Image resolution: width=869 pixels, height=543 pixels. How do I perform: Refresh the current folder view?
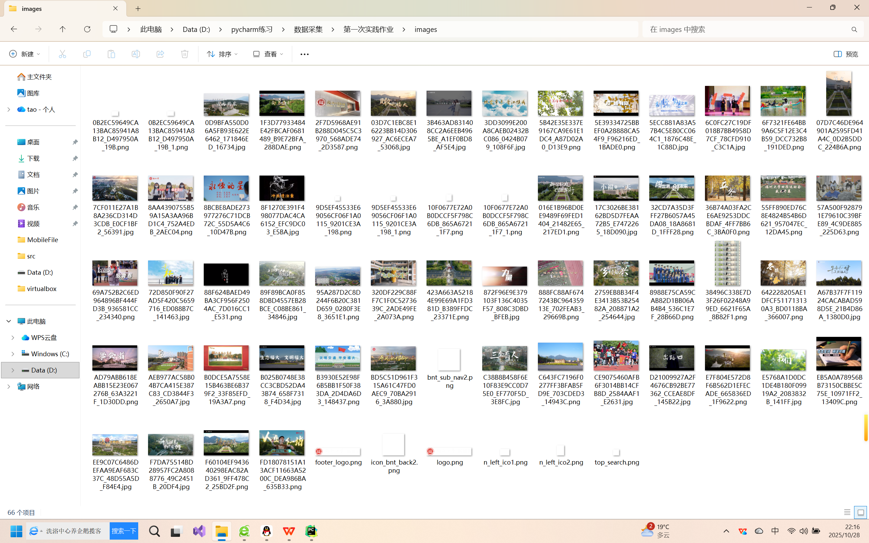click(87, 29)
